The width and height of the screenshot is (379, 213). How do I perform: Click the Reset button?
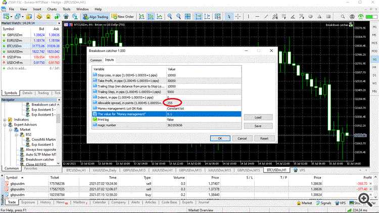(264, 138)
